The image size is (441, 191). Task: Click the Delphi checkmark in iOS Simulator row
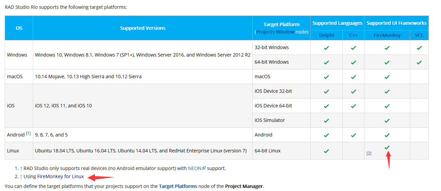coord(326,121)
